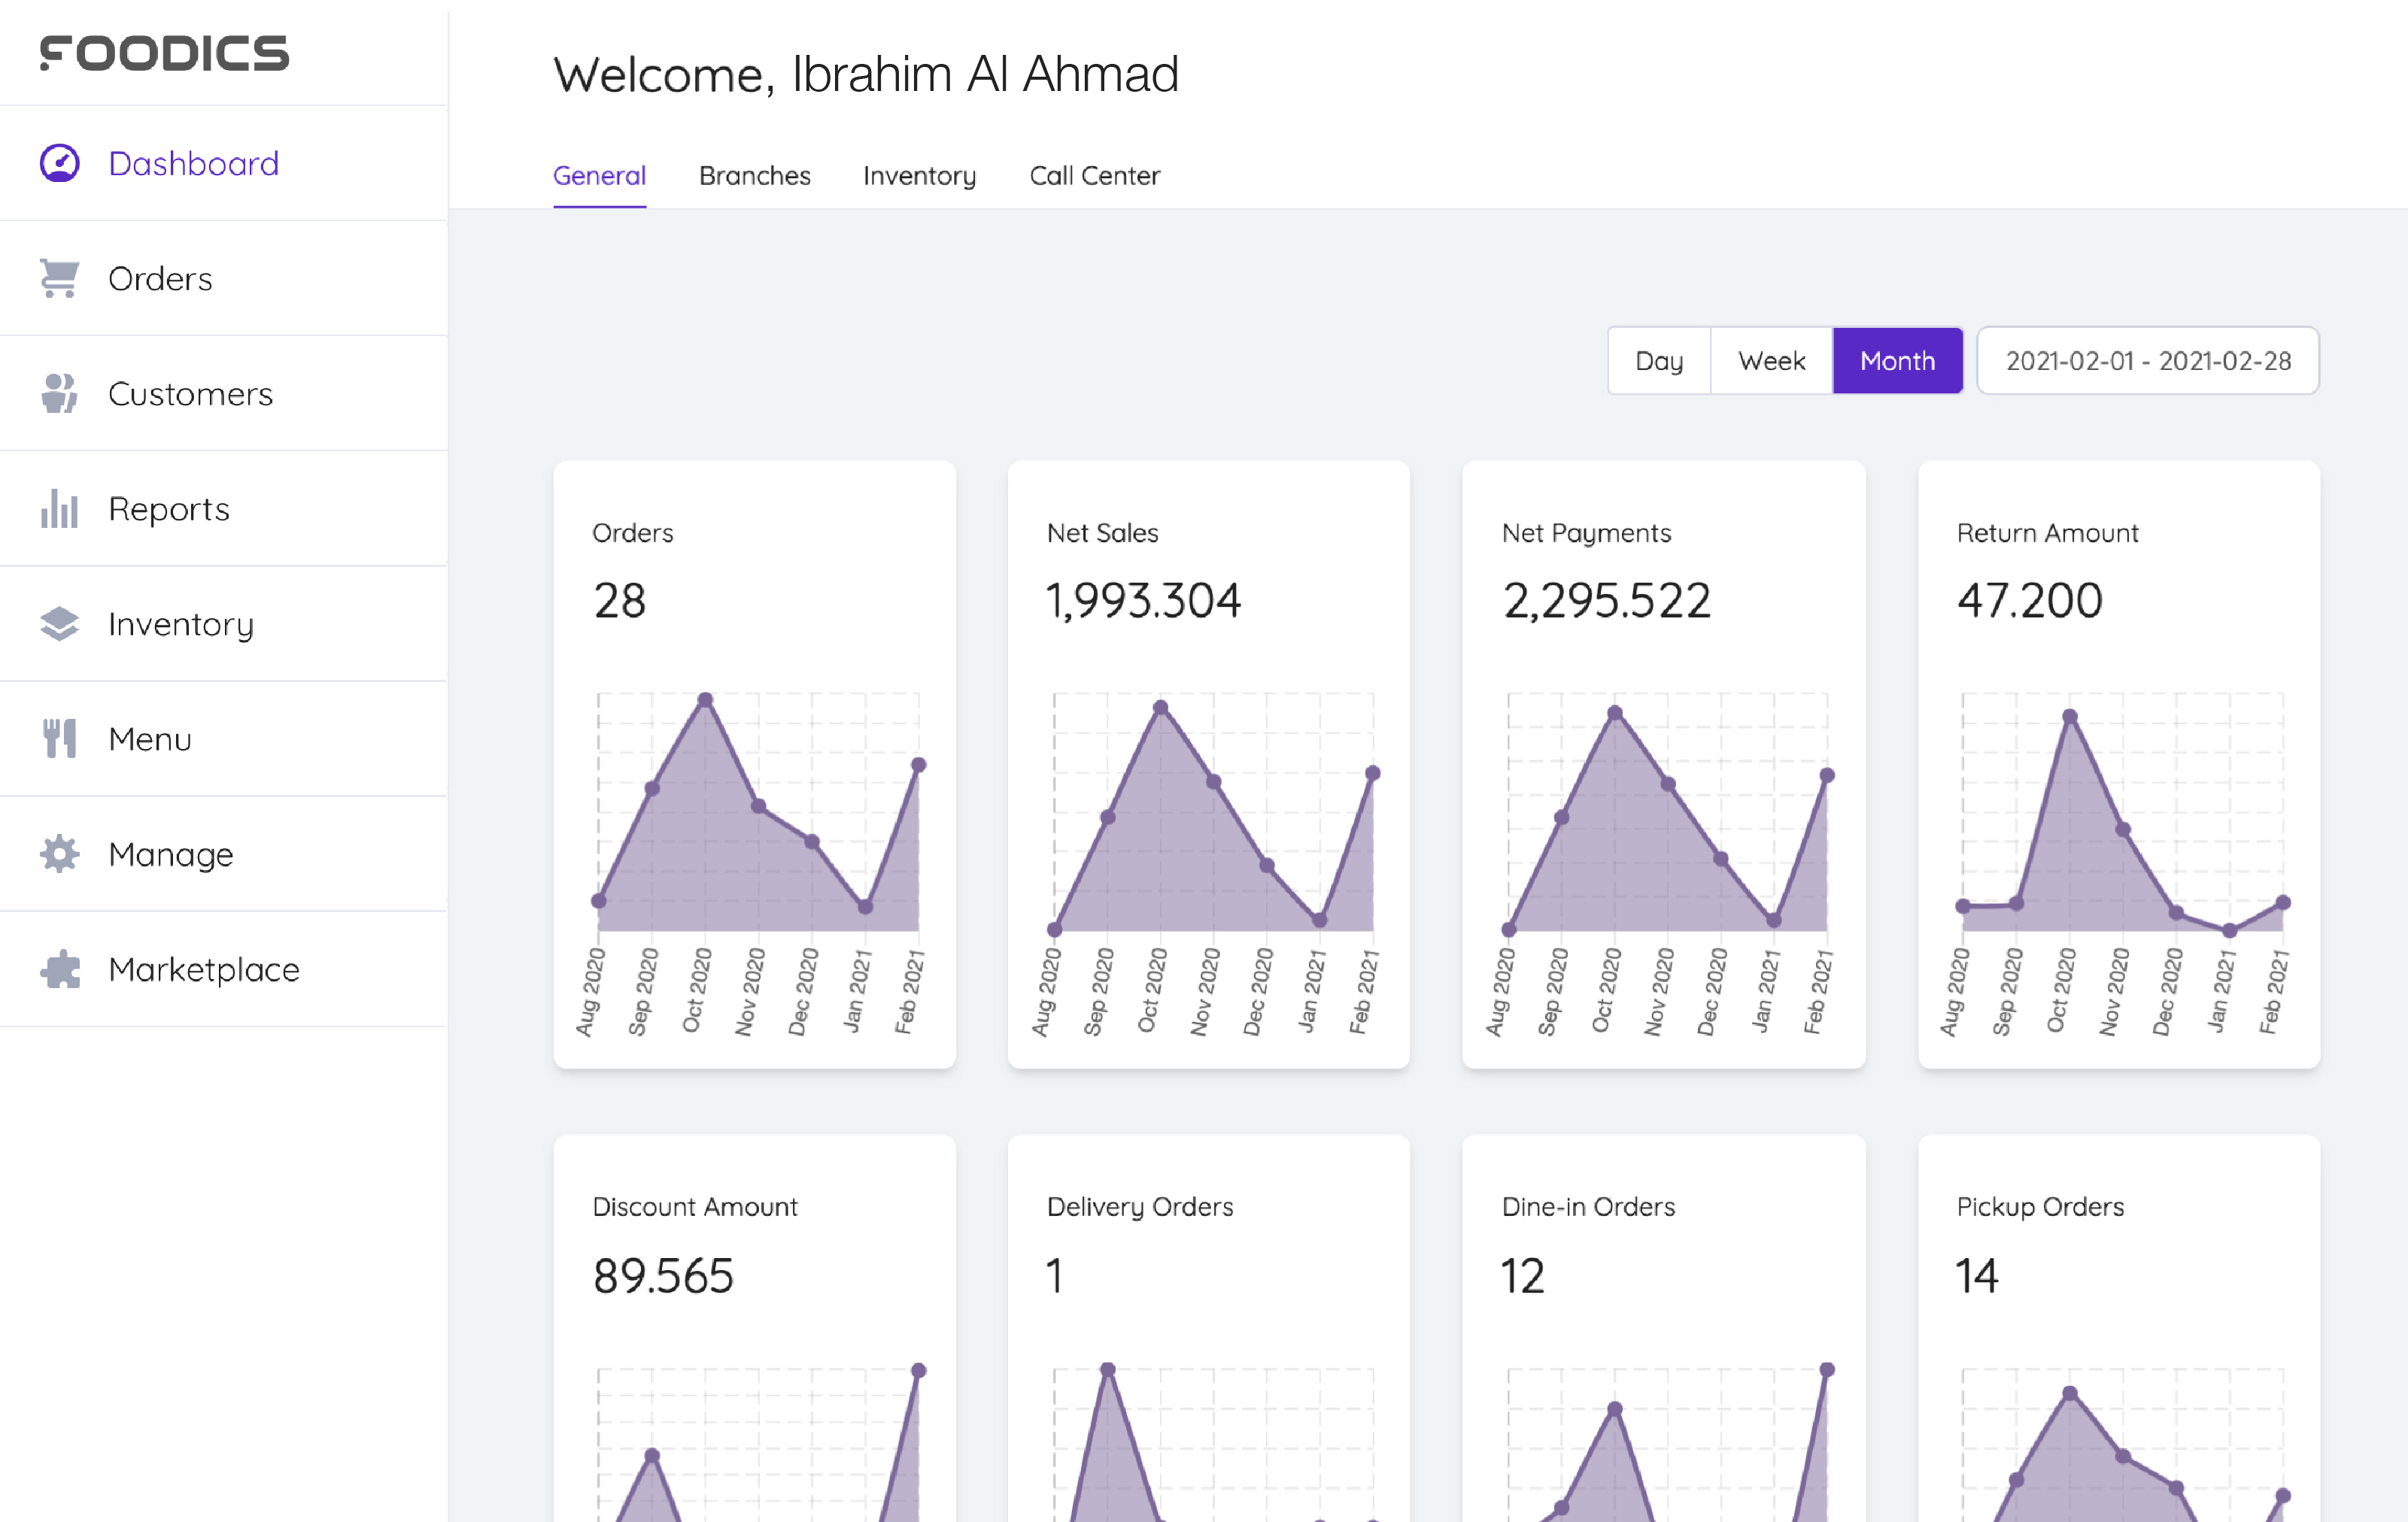Click the Customers people icon
Screen dimensions: 2408x1522
click(x=59, y=394)
